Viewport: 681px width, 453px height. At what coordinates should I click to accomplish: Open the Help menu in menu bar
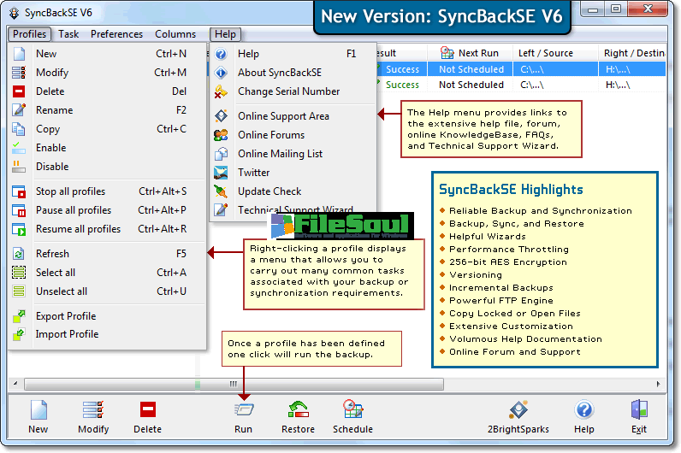point(225,34)
